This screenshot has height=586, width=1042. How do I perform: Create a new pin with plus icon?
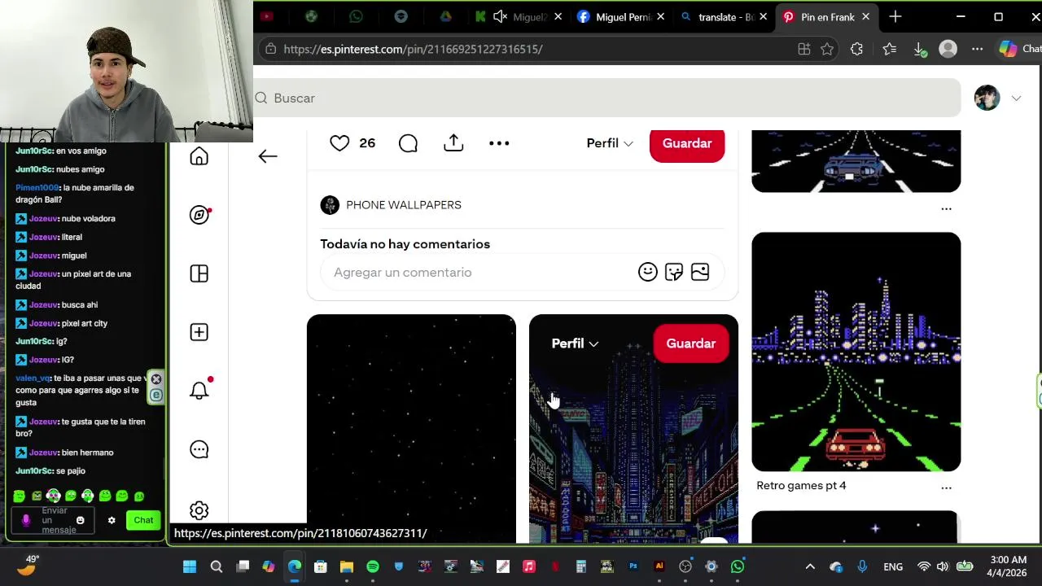coord(199,332)
